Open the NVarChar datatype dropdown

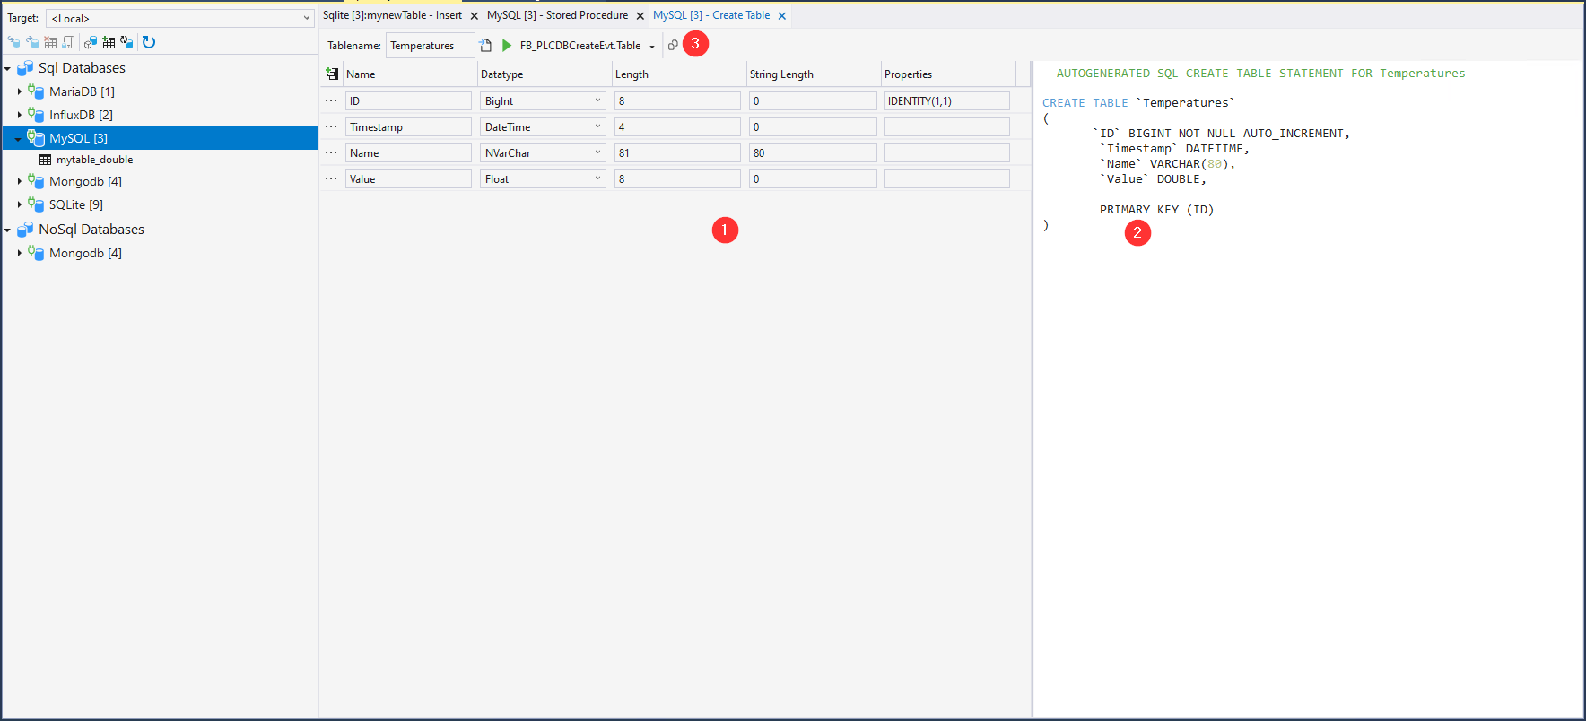click(x=597, y=152)
